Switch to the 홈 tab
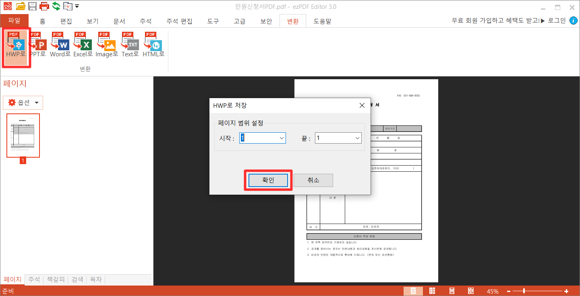 point(42,21)
